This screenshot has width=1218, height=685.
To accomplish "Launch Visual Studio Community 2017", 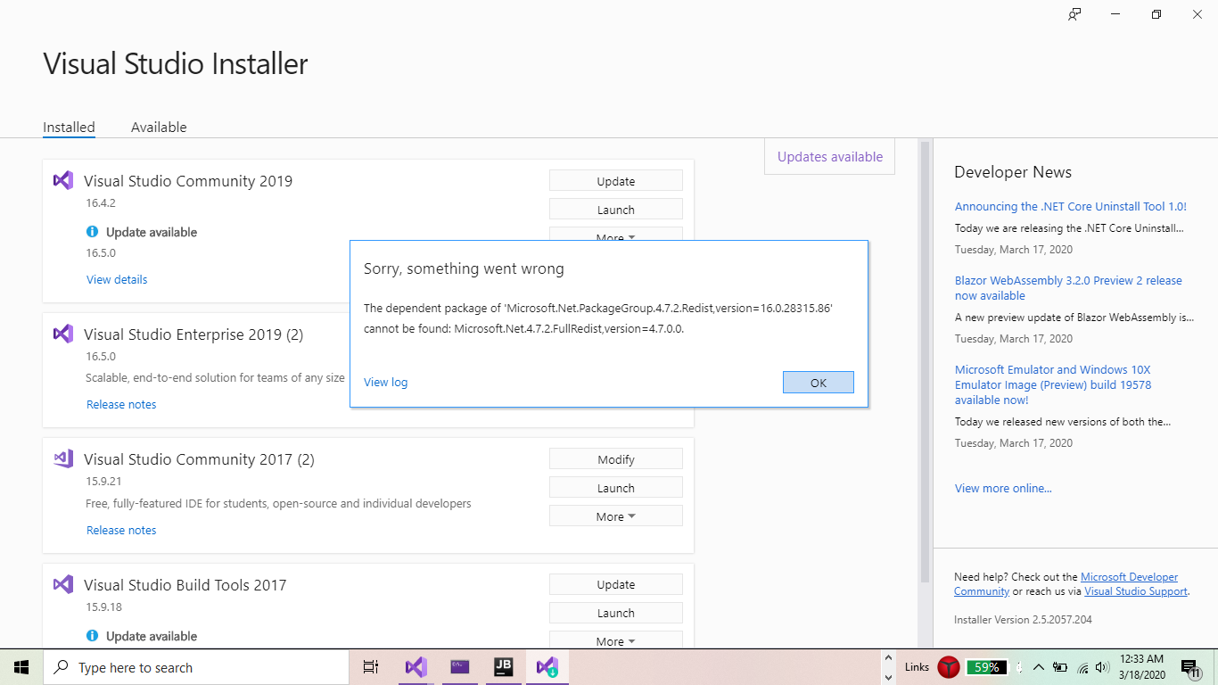I will pos(616,488).
